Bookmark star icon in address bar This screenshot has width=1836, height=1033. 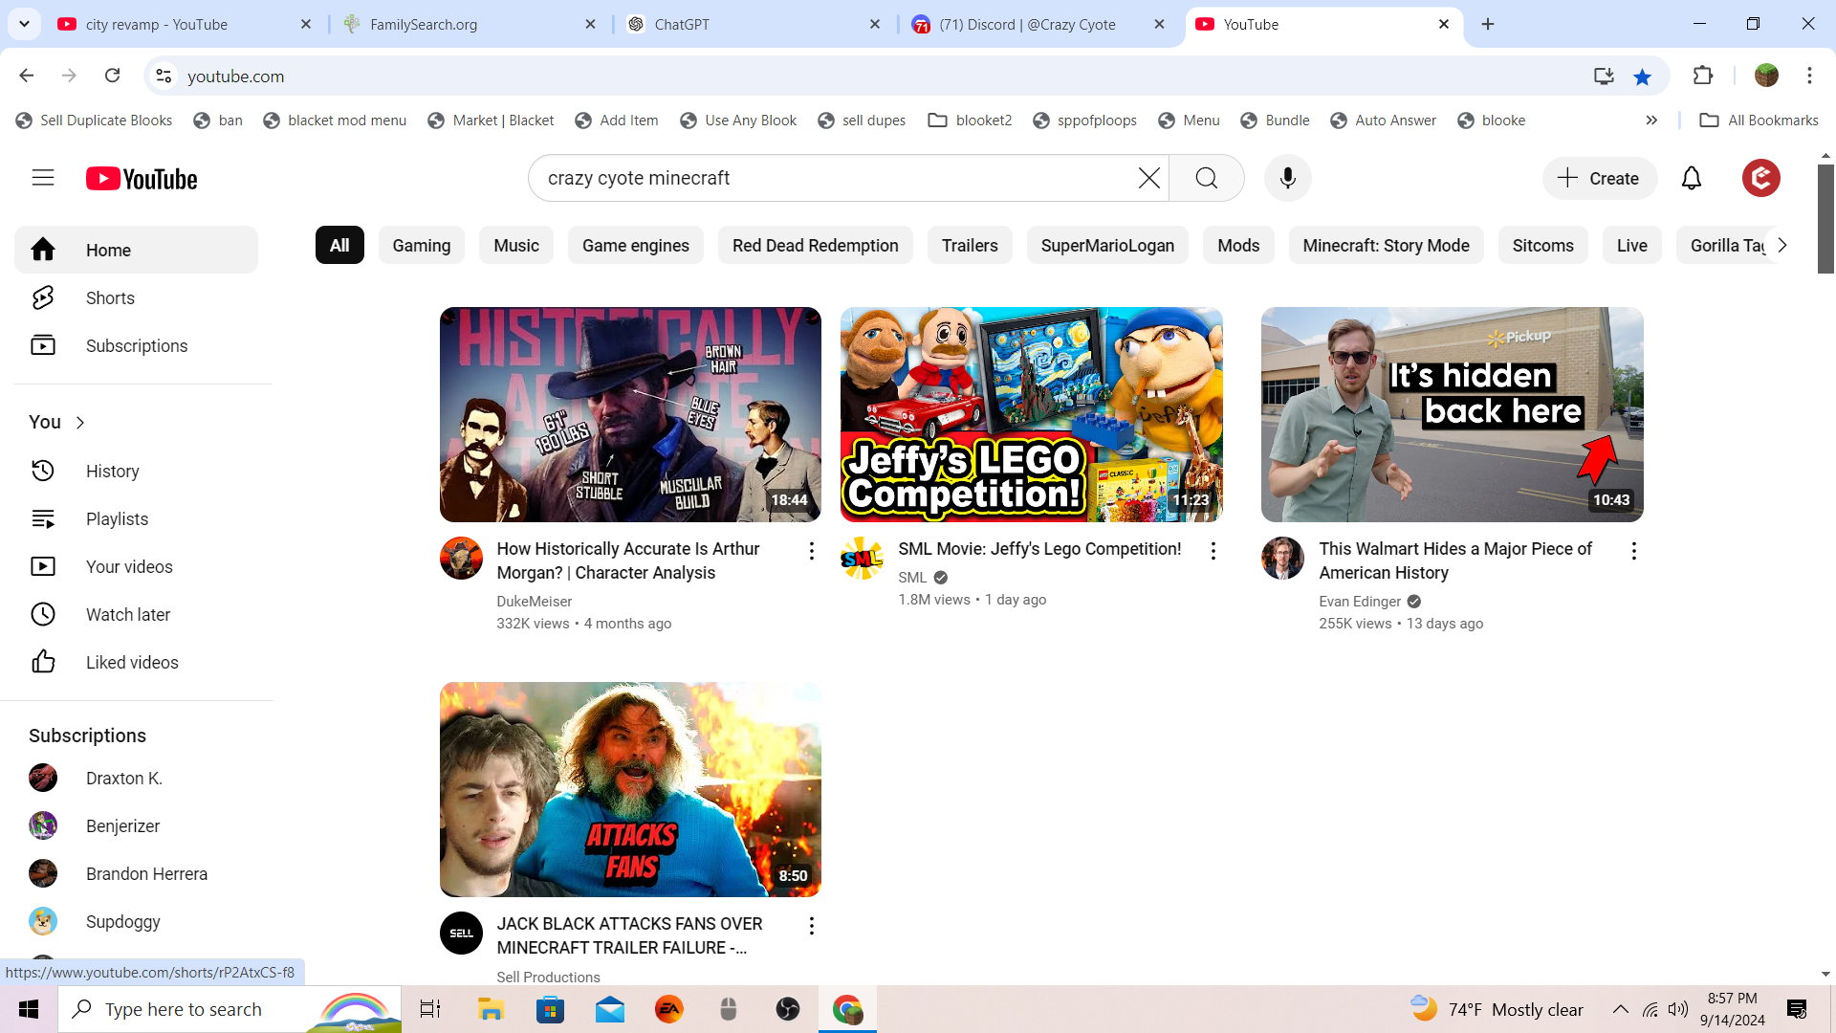coord(1642,77)
